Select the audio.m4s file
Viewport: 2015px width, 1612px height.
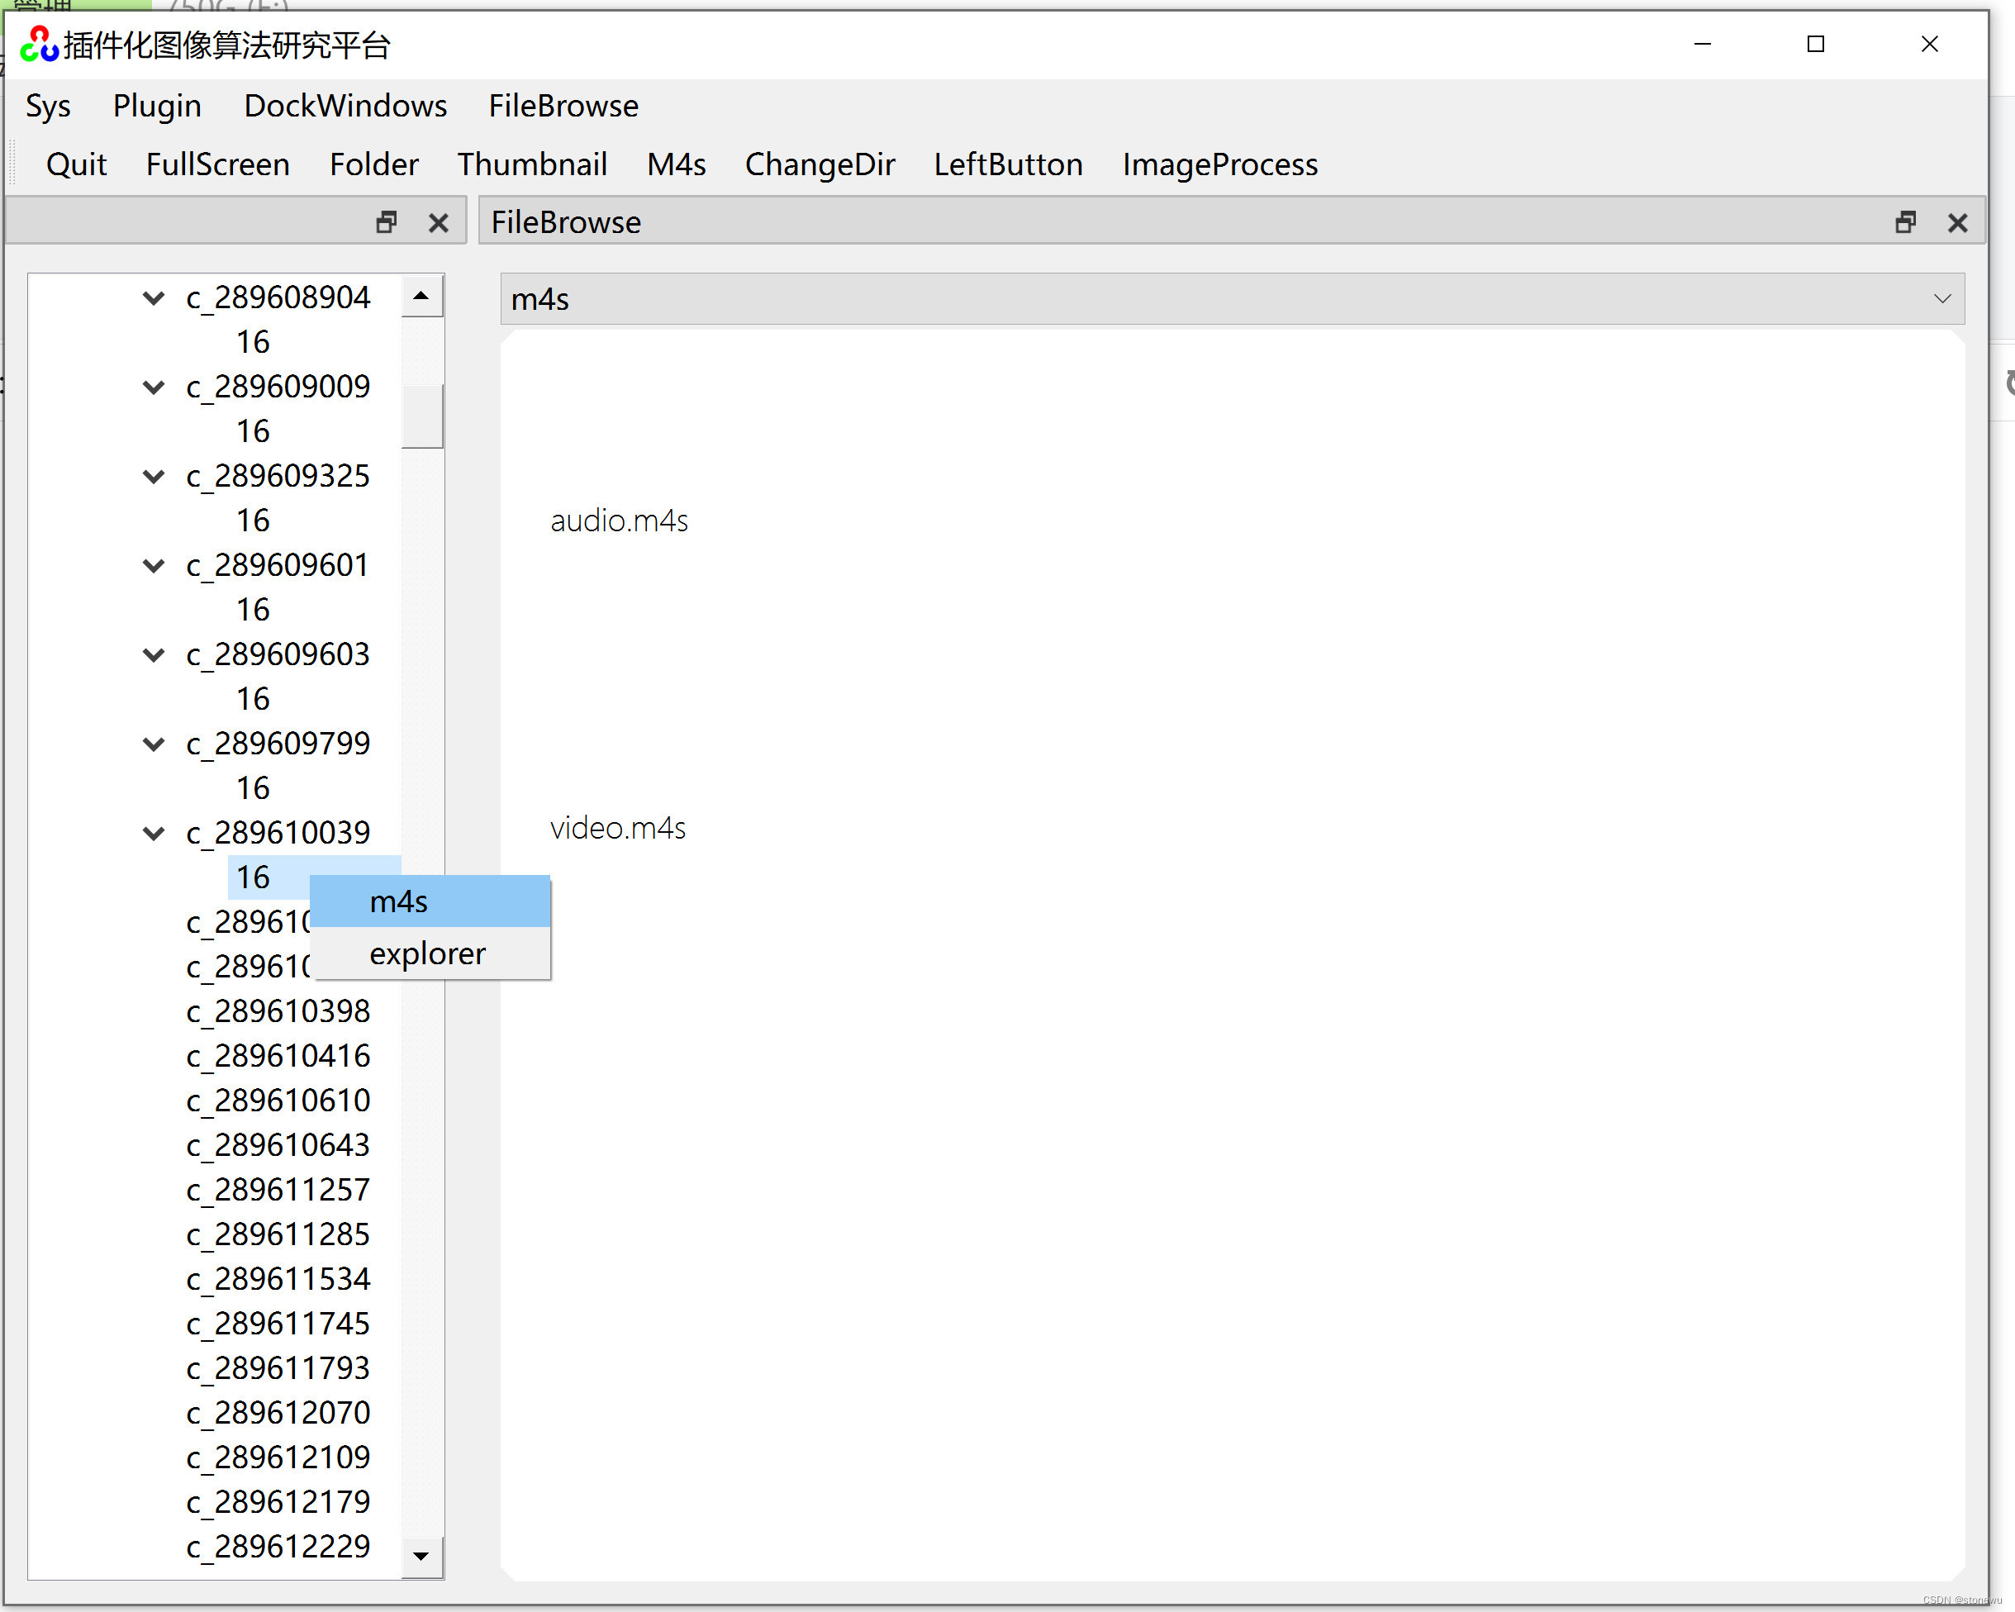pos(619,521)
